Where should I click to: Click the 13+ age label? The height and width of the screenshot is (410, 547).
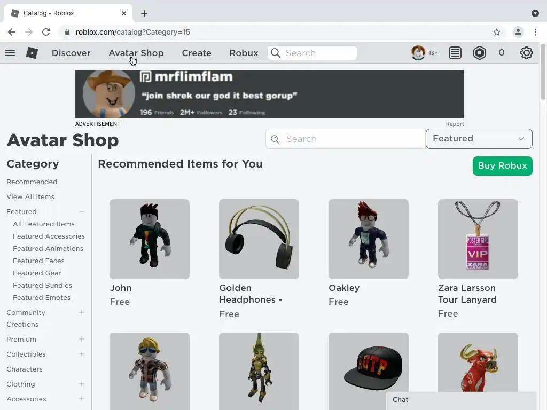[x=433, y=53]
